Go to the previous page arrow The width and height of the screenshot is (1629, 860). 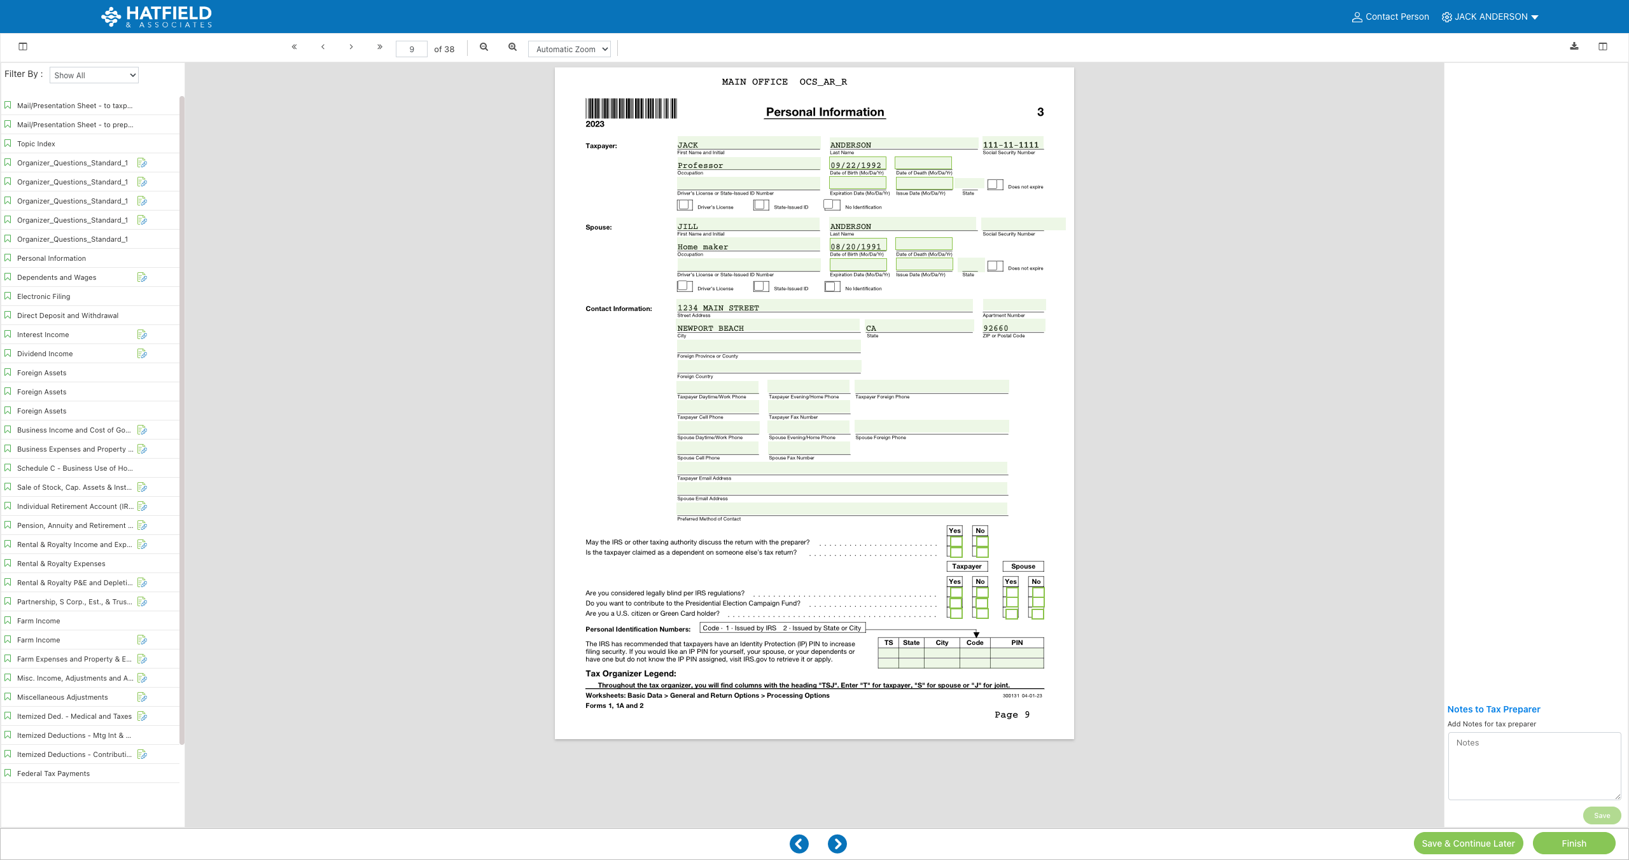click(x=323, y=47)
